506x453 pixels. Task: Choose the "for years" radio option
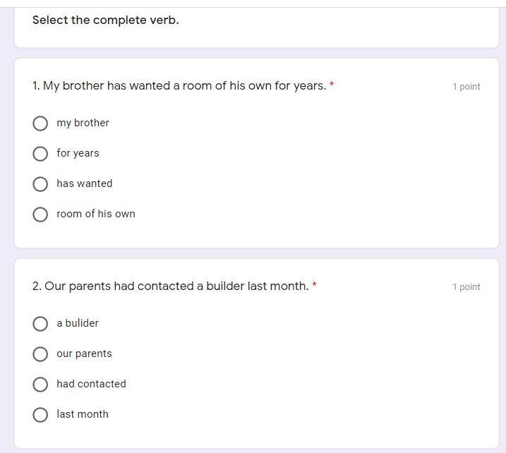pyautogui.click(x=40, y=154)
